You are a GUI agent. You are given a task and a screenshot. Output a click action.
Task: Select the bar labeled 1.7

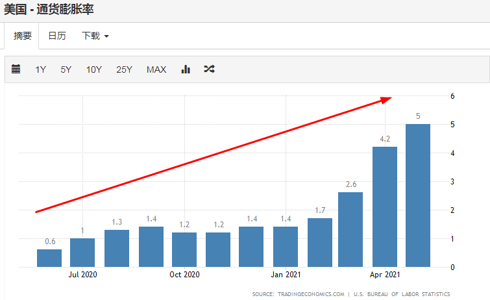coord(319,242)
